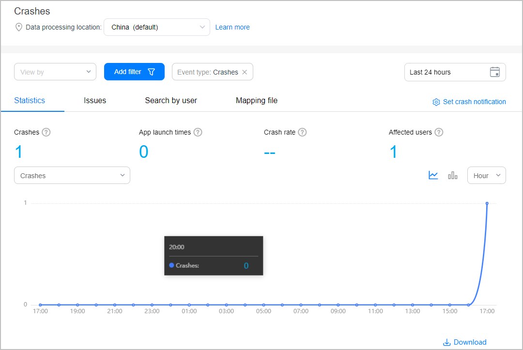Click the calendar icon in date range
523x350 pixels.
coord(494,72)
